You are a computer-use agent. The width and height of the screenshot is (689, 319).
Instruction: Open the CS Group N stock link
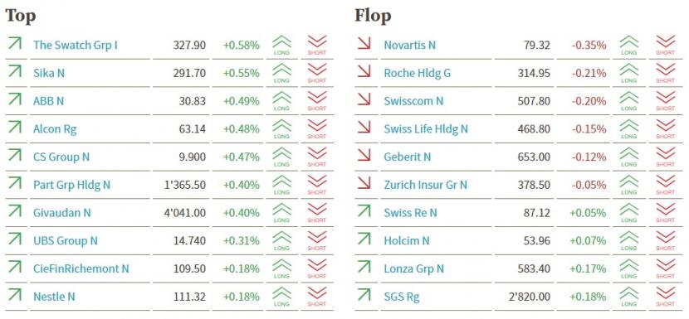pos(61,157)
